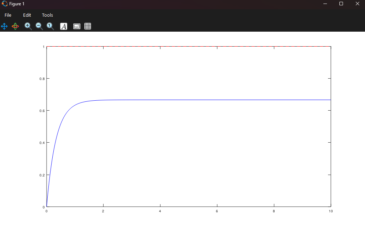Viewport: 365px width, 228px height.
Task: Minimize the Figure 1 window
Action: point(325,4)
